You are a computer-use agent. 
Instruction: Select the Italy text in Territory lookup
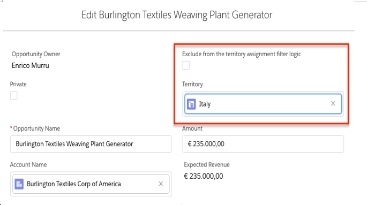[x=205, y=104]
